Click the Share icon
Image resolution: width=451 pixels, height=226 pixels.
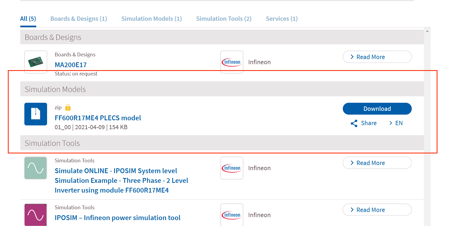(x=354, y=123)
